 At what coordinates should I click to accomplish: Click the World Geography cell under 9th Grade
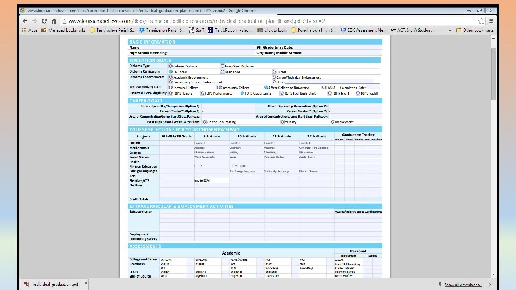tap(212, 157)
